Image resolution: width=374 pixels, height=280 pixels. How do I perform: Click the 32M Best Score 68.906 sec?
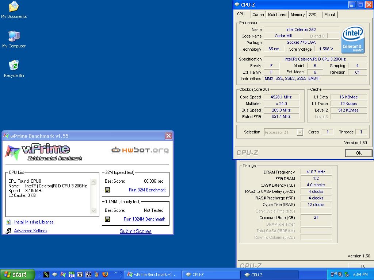tap(154, 181)
